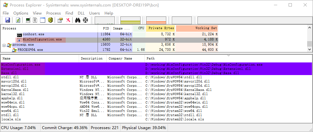The height and width of the screenshot is (132, 313).
Task: Click the yellow gear DLL view icon
Action: pos(50,20)
